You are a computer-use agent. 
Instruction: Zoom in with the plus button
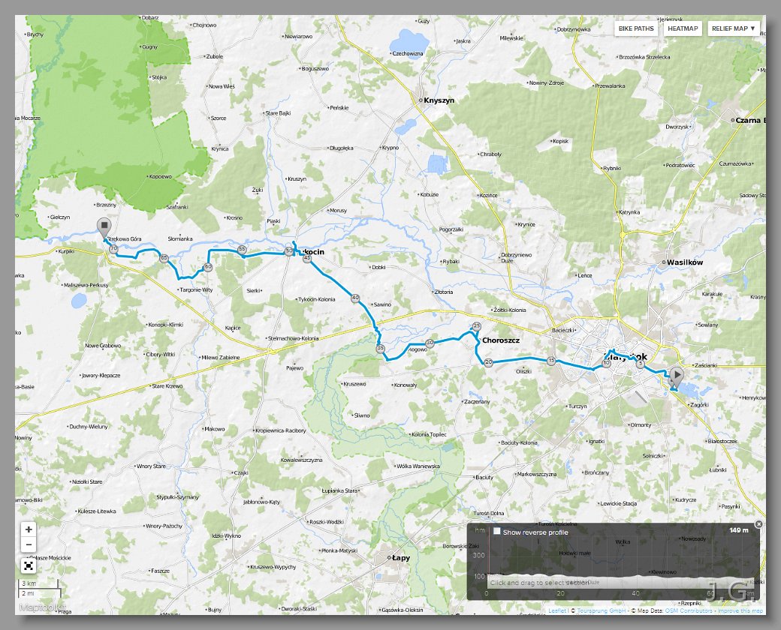(29, 529)
